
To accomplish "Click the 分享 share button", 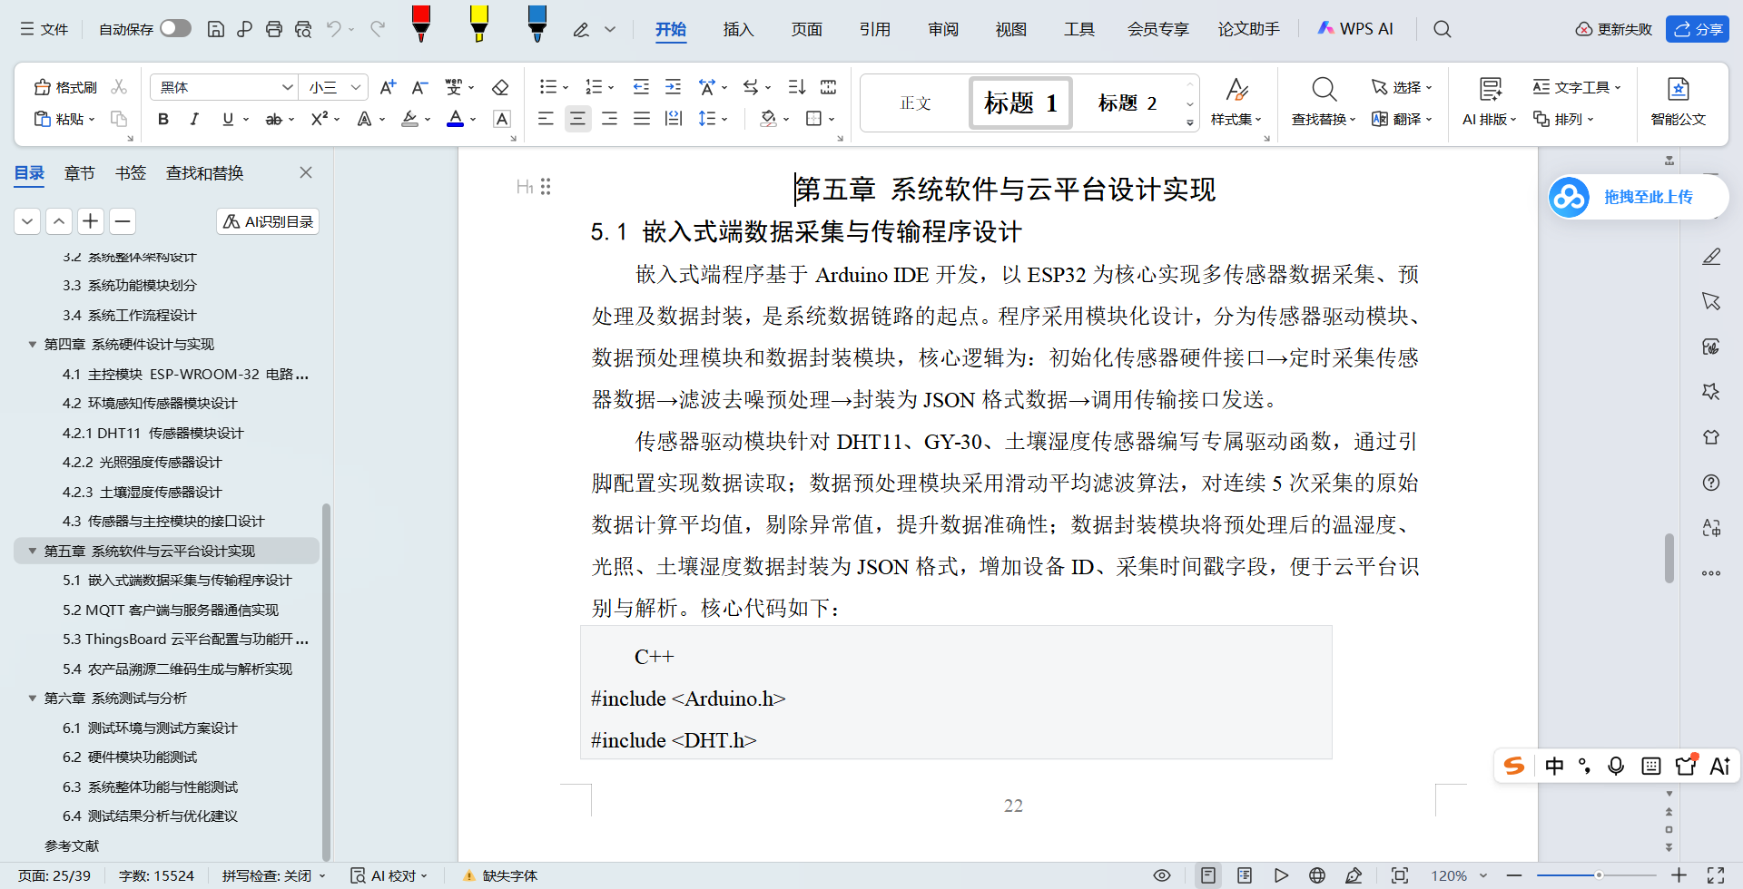I will click(1698, 29).
